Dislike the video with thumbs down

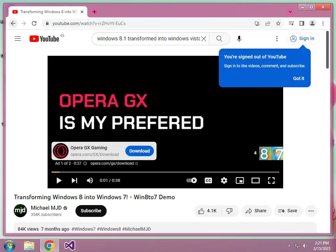(x=229, y=211)
